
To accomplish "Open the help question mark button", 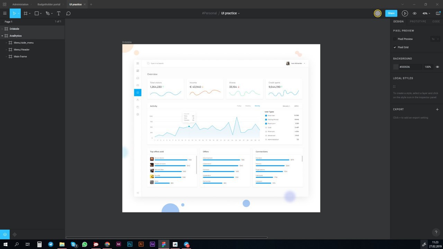I will click(436, 232).
